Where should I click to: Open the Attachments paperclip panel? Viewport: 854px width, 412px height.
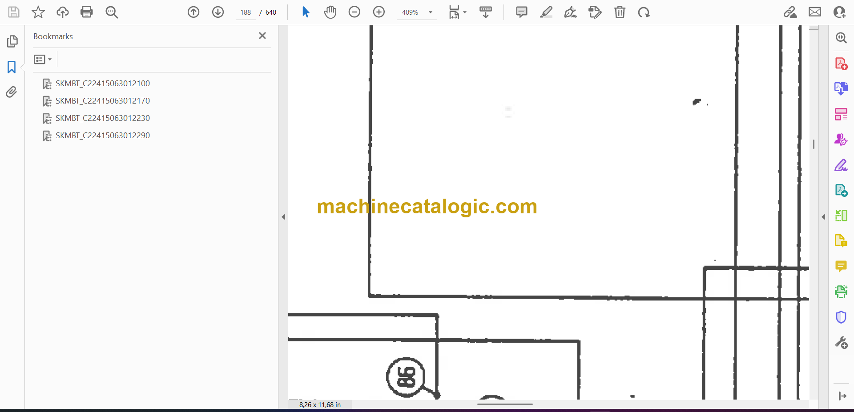[12, 92]
